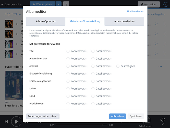Screen dimensions: 170x128
Task: Choose Bestmöglich option for Artwork
Action: click(118, 66)
